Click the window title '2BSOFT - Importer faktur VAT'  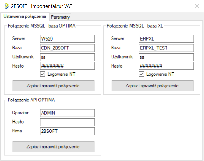42,6
